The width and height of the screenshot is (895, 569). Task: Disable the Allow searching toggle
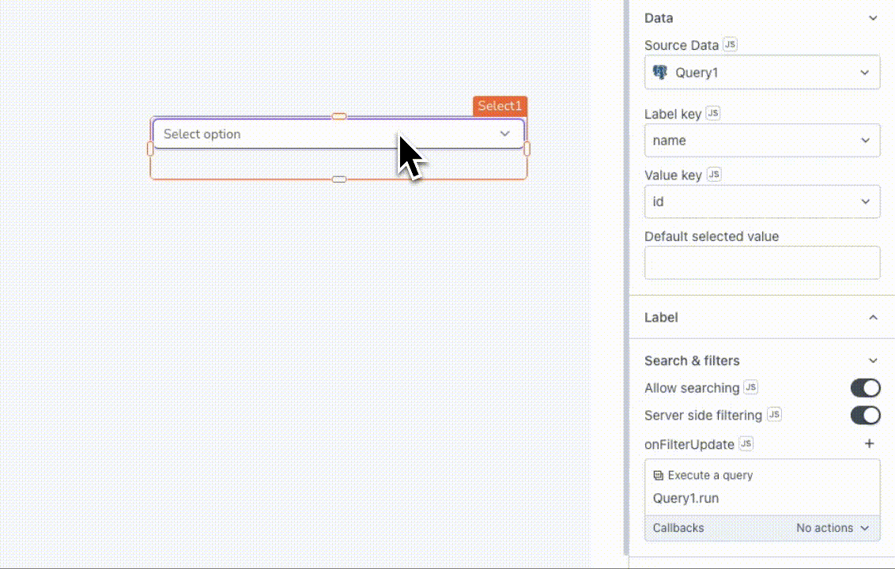click(x=865, y=387)
